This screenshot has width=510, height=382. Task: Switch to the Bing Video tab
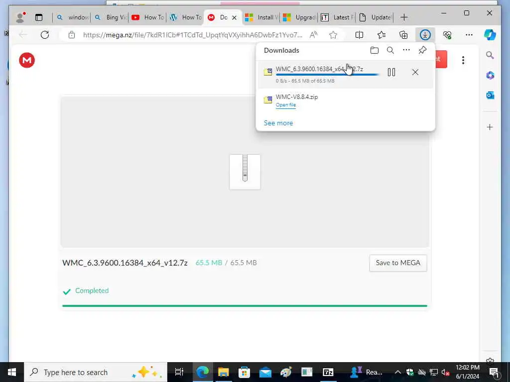(110, 17)
